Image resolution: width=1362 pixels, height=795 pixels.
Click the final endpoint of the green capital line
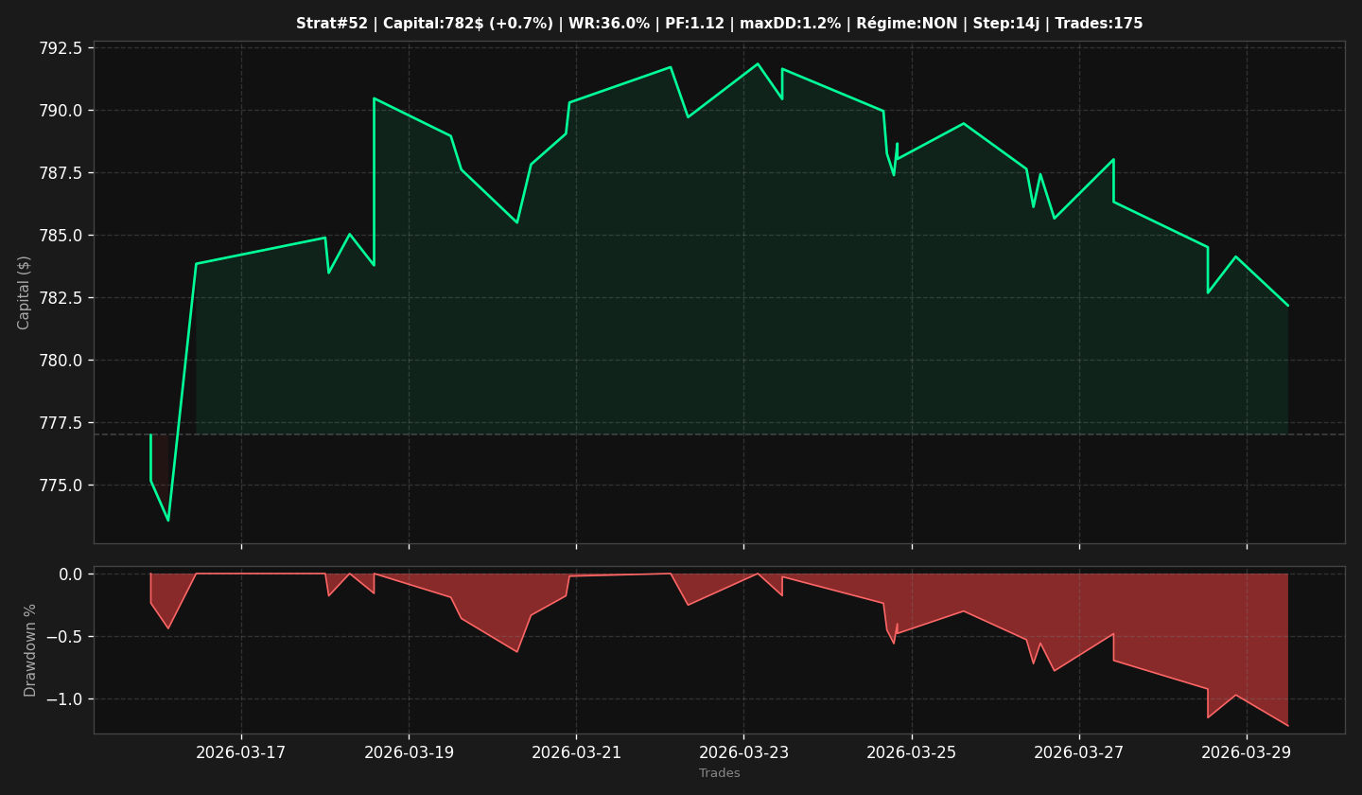[1287, 305]
